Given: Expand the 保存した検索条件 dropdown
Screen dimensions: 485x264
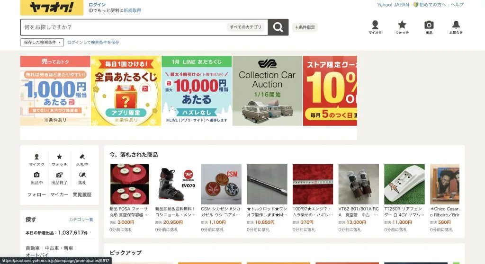Looking at the screenshot, I should [42, 43].
